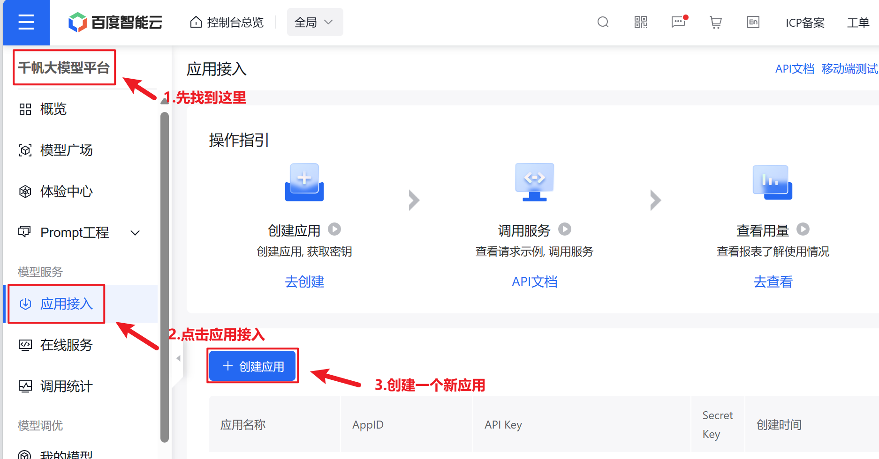Open the QR code icon in header
879x459 pixels.
click(x=640, y=22)
